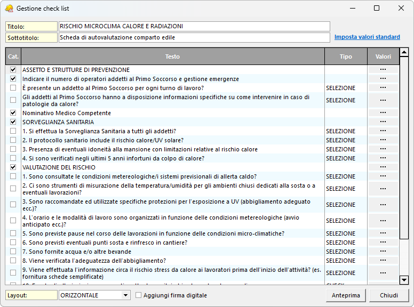Screen dimensions: 414x307
Task: Open values for SORVEGLIANZA SANITARIA row
Action: (383, 122)
